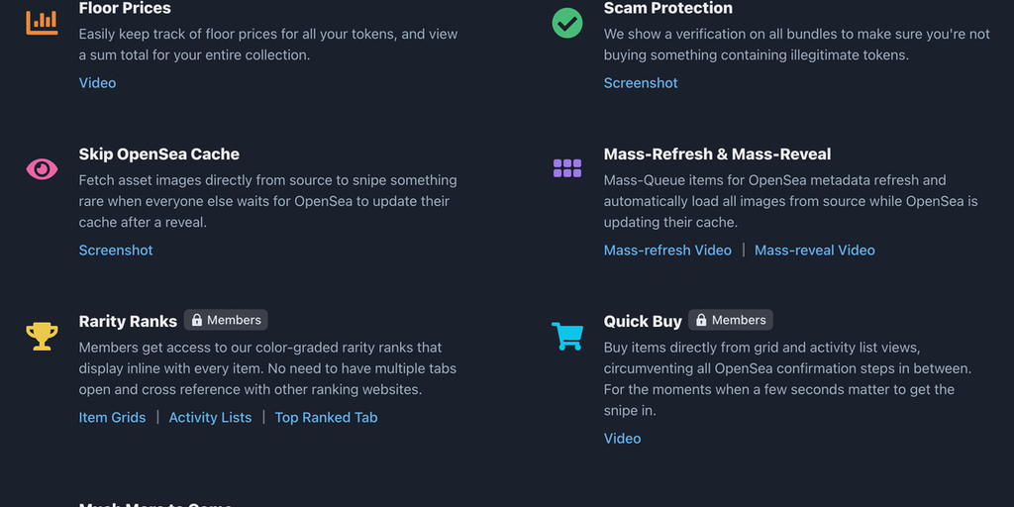Screen dimensions: 1014x507
Task: Watch the Mass-reveal Video
Action: 814,251
